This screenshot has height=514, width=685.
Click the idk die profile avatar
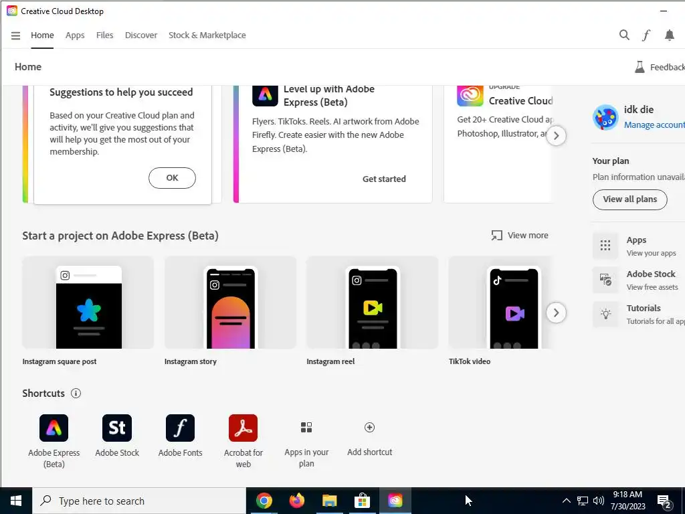605,117
